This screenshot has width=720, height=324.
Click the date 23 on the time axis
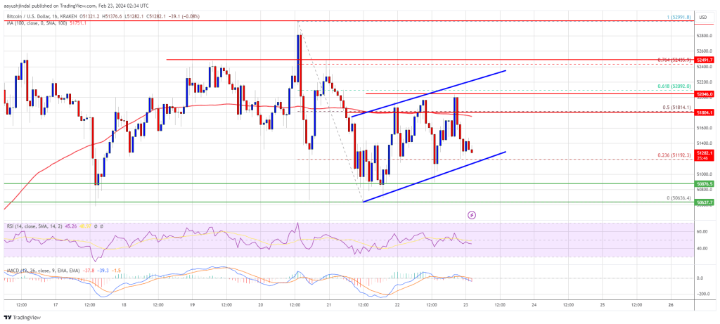465,304
